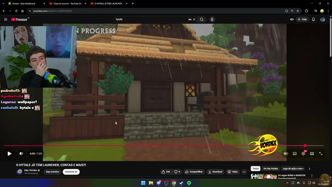This screenshot has width=332, height=187.
Task: Start voice search with microphone
Action: (x=212, y=19)
